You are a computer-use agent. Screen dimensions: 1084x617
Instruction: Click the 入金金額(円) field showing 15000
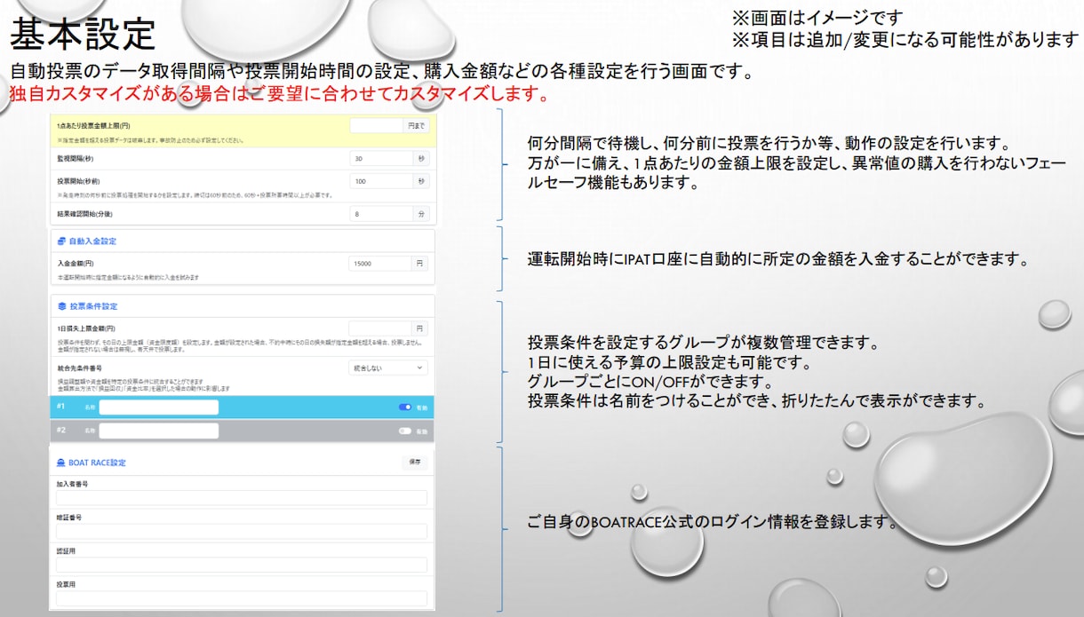pos(381,264)
